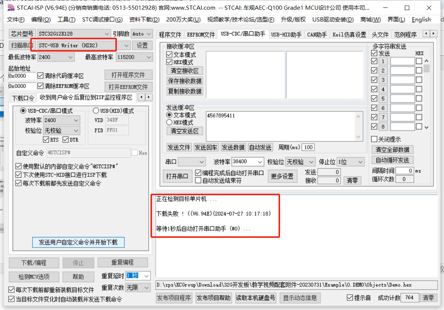Toggle the 关闭提示 checkbox

374,139
